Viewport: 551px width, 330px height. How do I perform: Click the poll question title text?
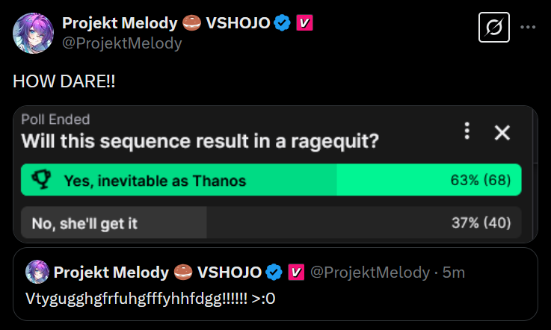[x=197, y=140]
